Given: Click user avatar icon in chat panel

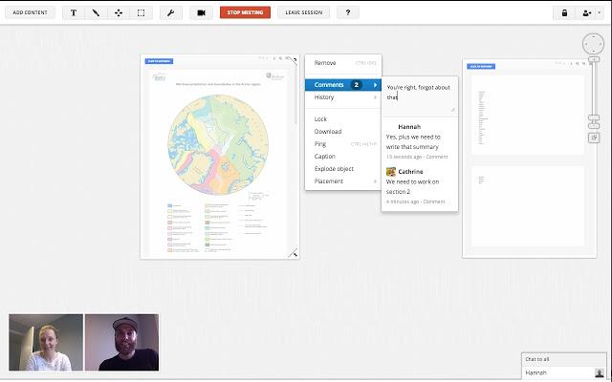Looking at the screenshot, I should point(600,373).
